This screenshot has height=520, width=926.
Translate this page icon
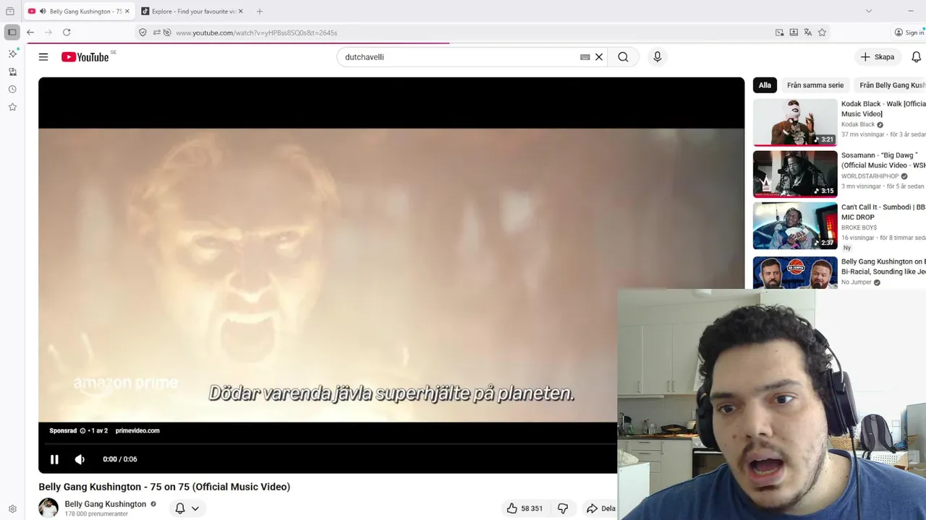[x=807, y=32]
